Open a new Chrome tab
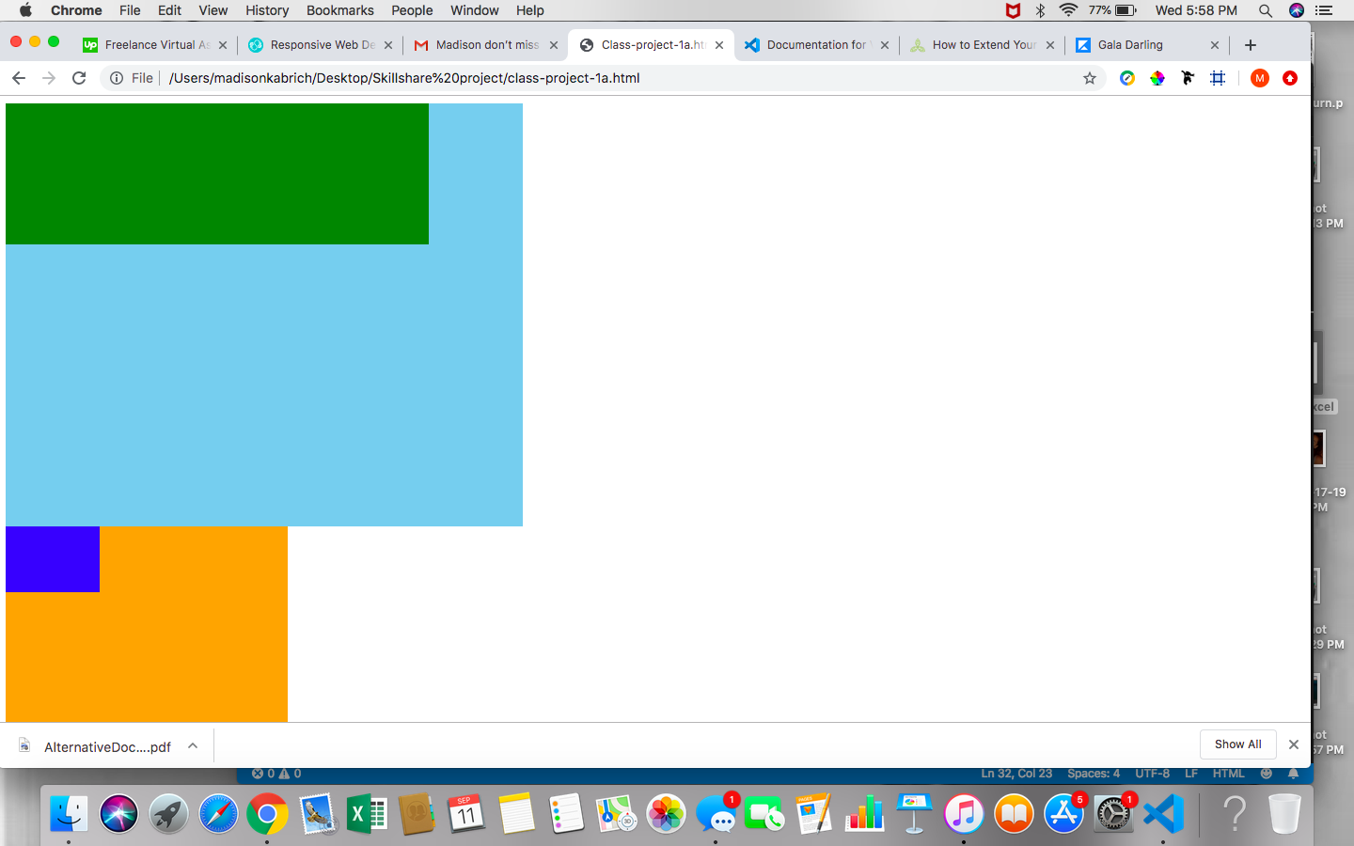Image resolution: width=1354 pixels, height=846 pixels. click(1251, 45)
